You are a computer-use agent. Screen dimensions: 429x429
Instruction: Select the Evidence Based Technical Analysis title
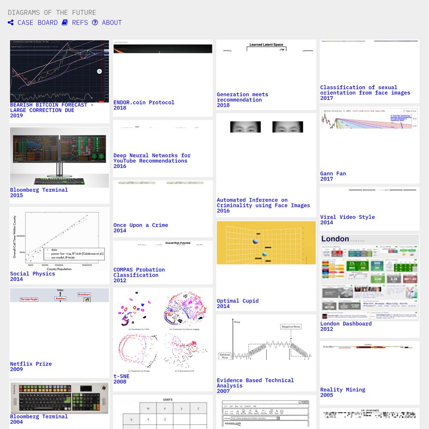255,383
